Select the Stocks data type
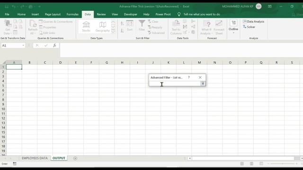The width and height of the screenshot is (303, 170). coord(86,26)
